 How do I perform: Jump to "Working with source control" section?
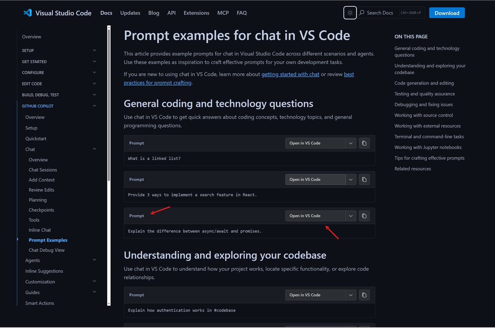click(424, 115)
